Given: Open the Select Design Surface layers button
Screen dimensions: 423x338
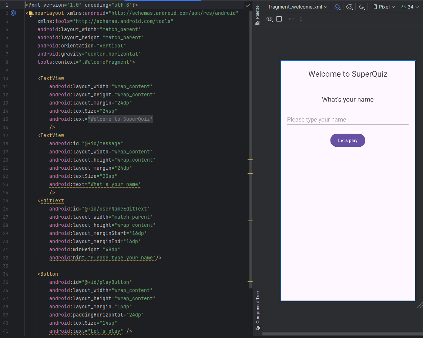Looking at the screenshot, I should pos(337,7).
